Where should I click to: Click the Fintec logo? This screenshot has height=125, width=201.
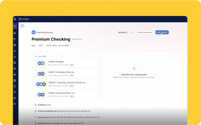point(24,19)
